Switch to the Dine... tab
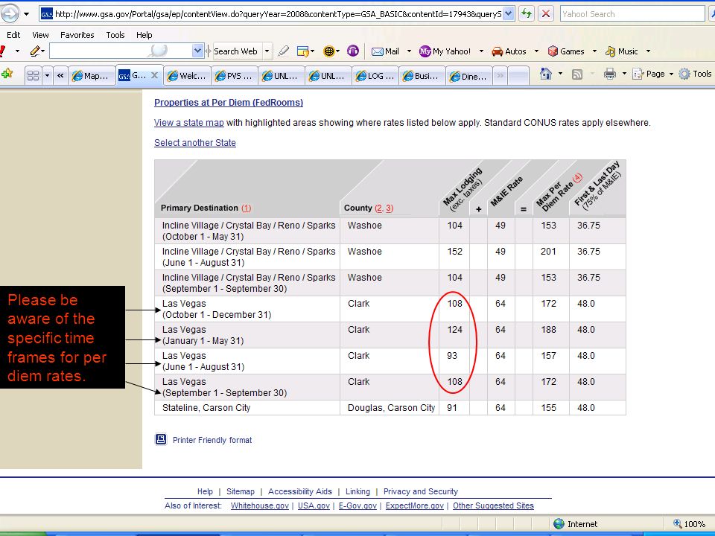 (x=469, y=76)
